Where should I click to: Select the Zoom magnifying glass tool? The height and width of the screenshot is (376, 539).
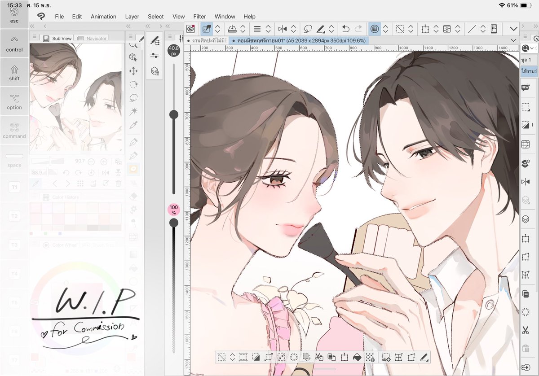point(133,45)
